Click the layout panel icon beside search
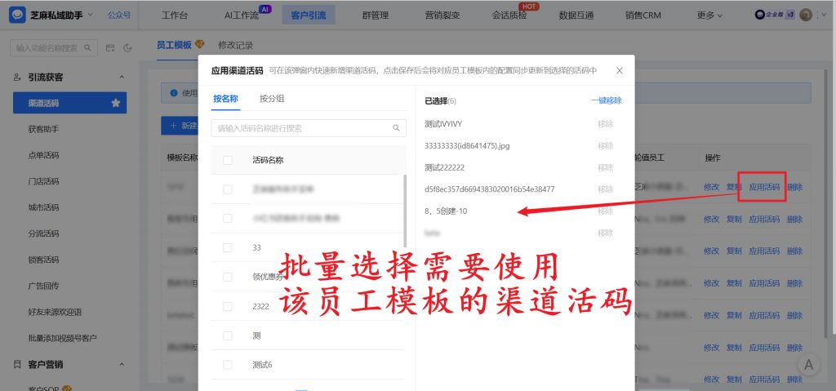 (110, 48)
